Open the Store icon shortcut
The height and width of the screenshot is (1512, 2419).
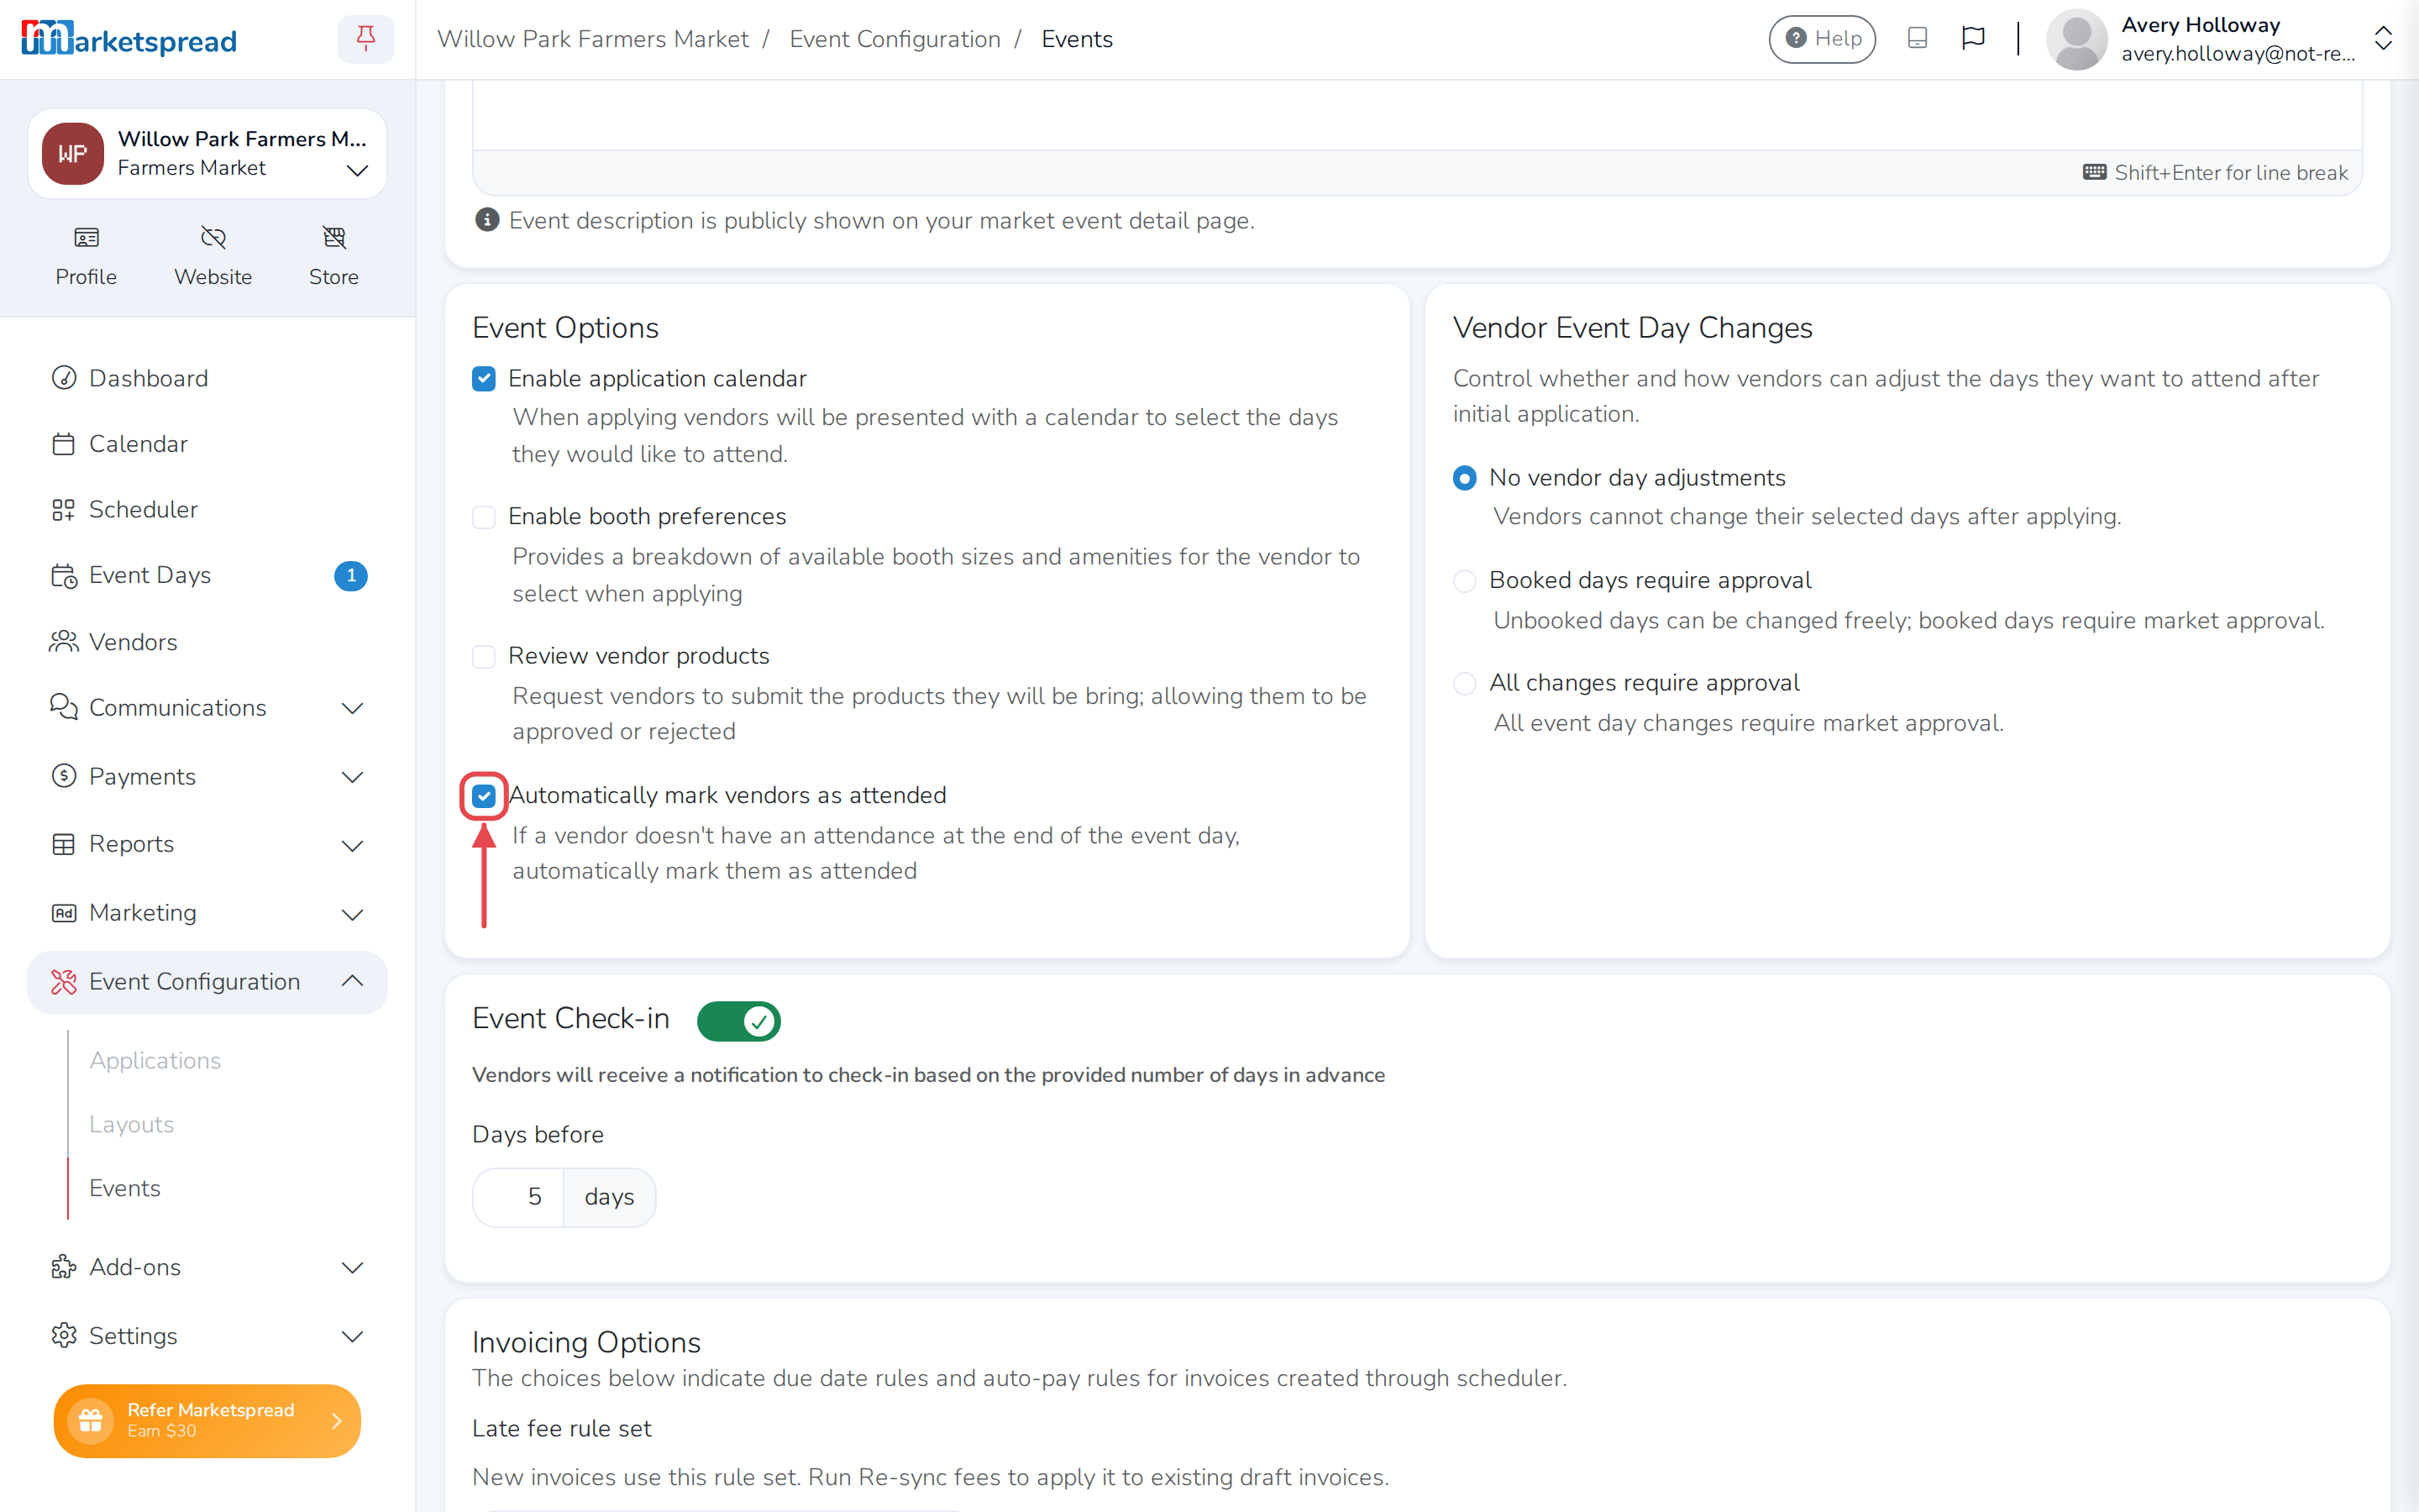coord(333,256)
